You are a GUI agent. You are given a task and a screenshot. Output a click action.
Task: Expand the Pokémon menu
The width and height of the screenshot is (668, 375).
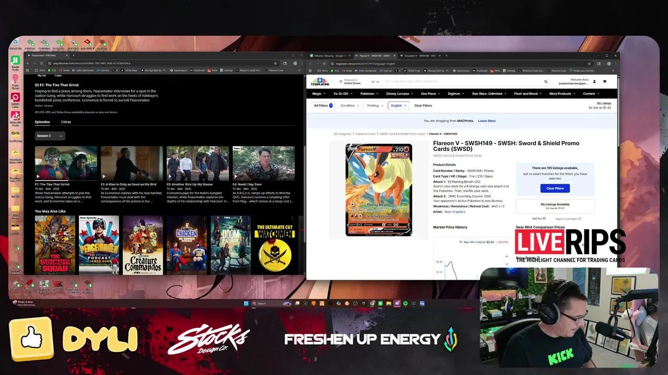[x=369, y=94]
